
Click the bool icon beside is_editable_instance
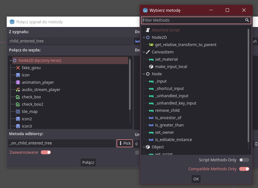pos(151,140)
